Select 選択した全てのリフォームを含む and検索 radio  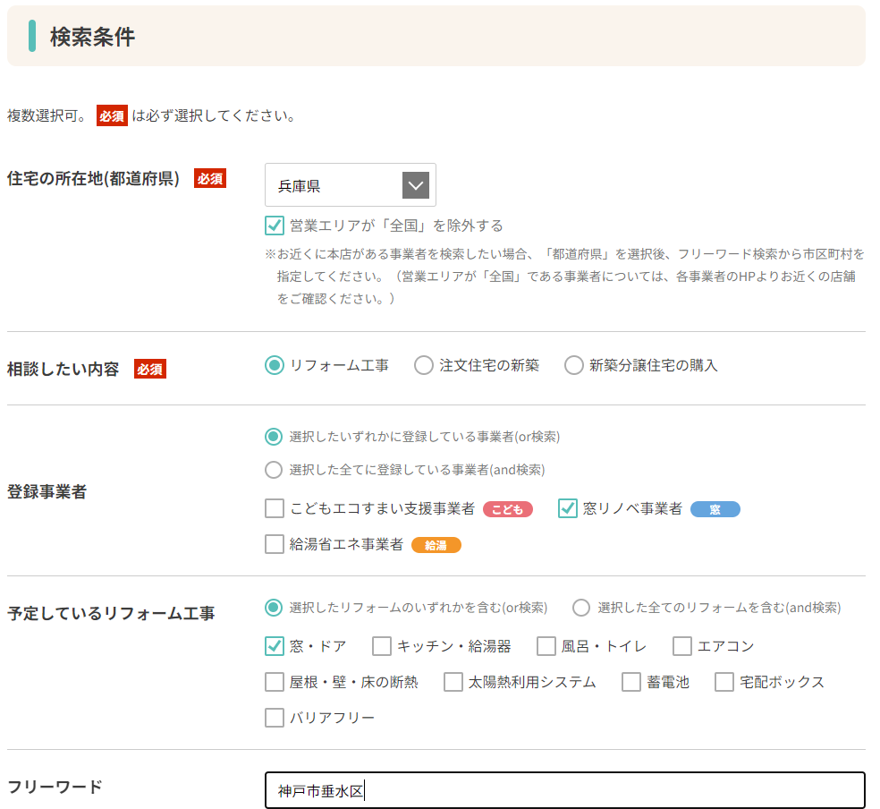(x=581, y=608)
